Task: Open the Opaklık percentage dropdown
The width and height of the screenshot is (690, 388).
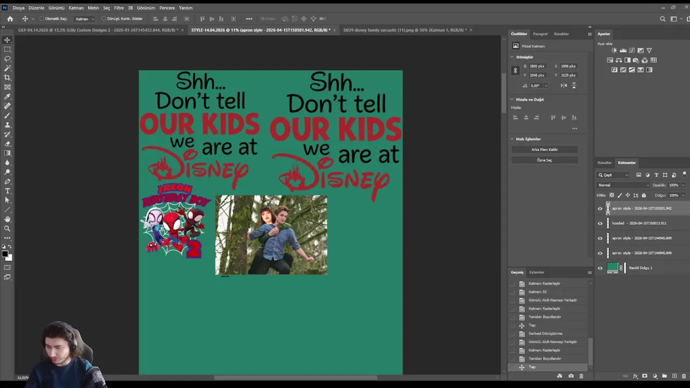Action: coord(683,185)
